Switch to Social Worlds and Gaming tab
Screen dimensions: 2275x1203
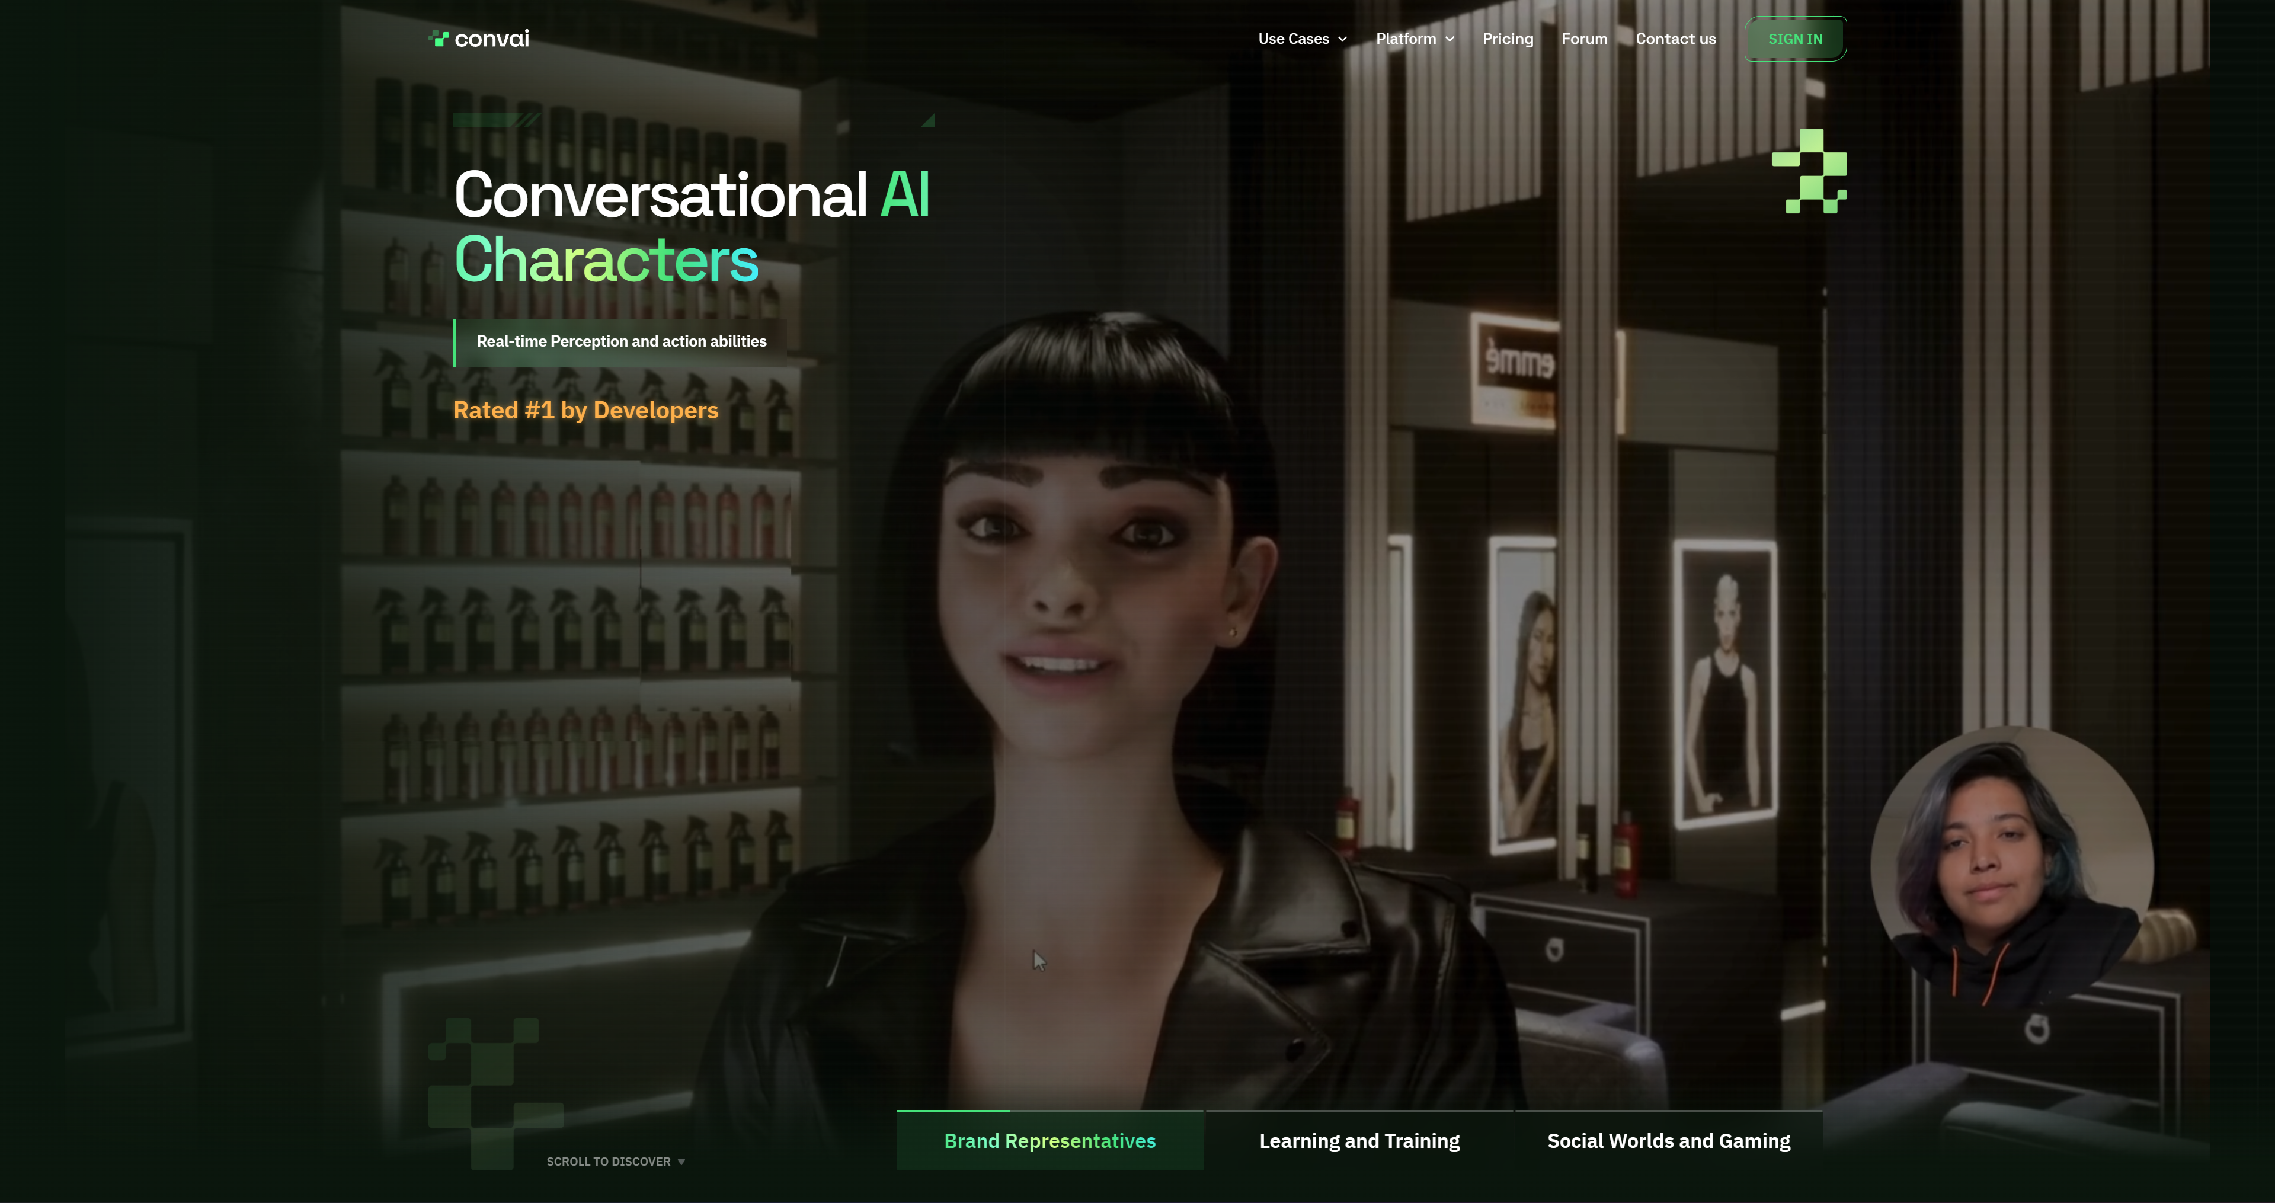click(1668, 1141)
